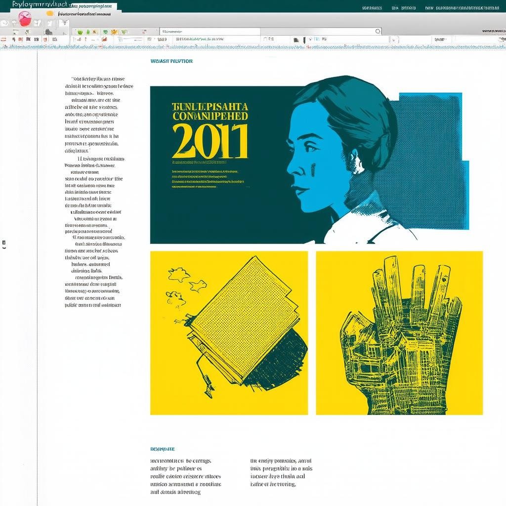Open the first menu item in top-right header
Screen dimensions: 506x506
click(x=372, y=8)
